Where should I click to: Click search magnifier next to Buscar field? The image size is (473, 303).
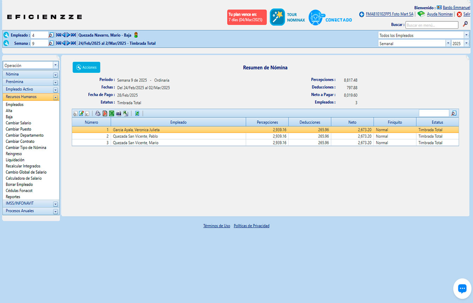465,24
